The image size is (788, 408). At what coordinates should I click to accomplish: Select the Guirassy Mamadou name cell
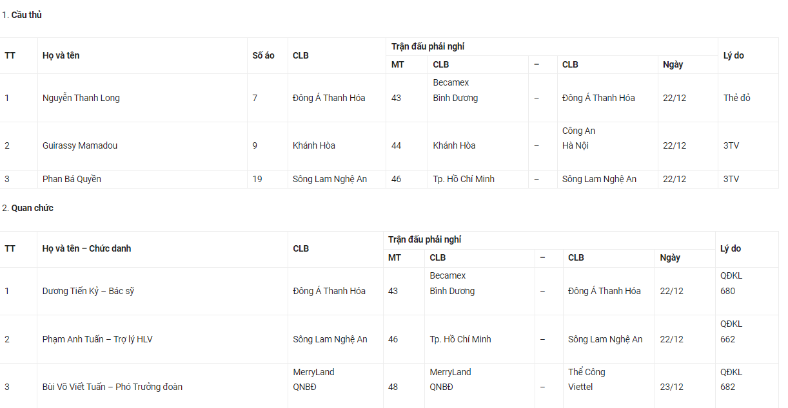point(80,145)
